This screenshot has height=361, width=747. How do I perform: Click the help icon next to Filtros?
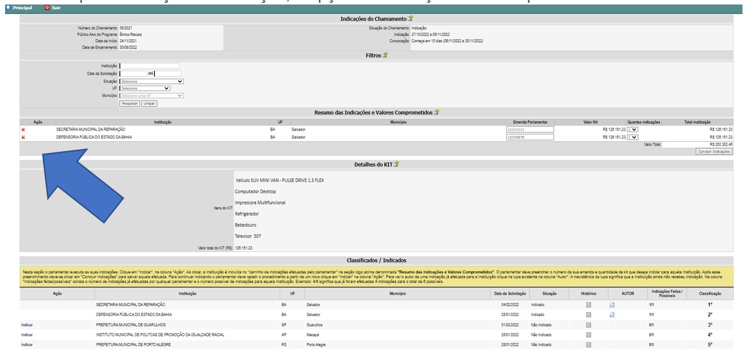click(385, 56)
